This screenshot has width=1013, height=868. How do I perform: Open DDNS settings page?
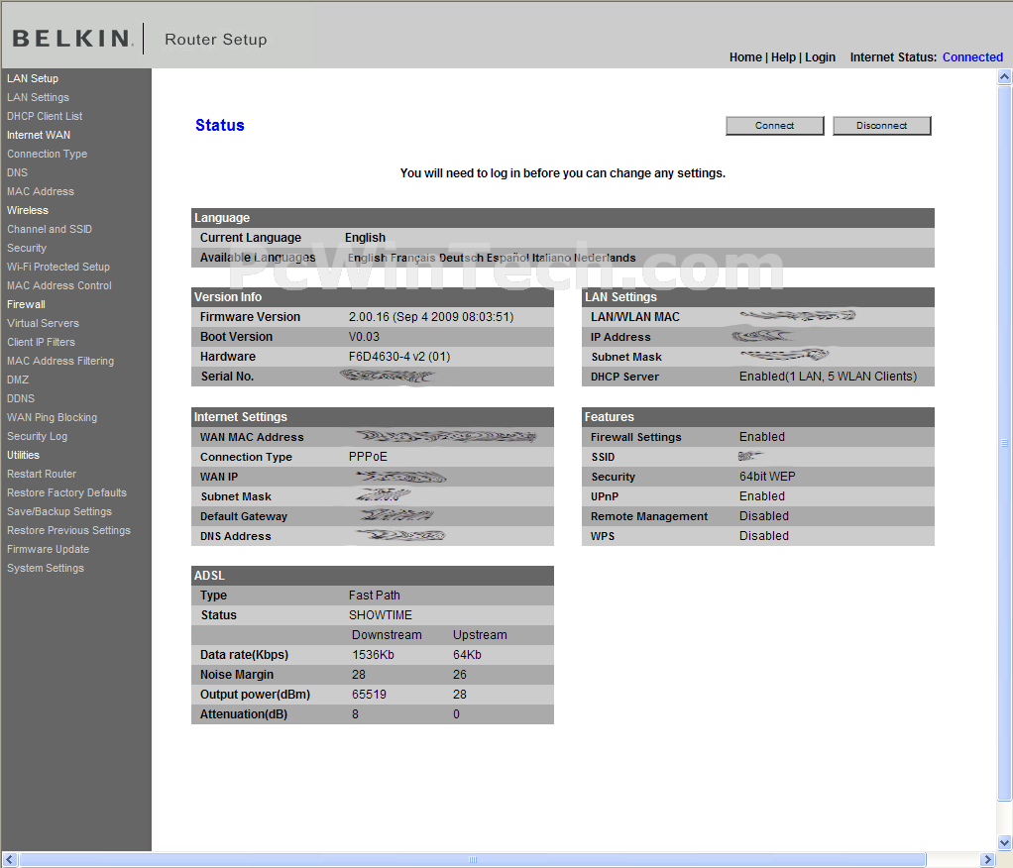click(21, 398)
